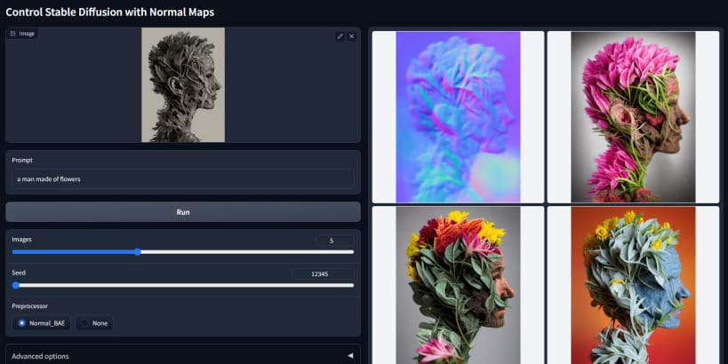Open the pink flower head result image

tap(632, 117)
